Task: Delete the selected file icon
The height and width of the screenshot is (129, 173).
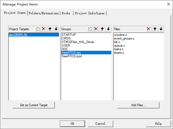Action: 149,29
